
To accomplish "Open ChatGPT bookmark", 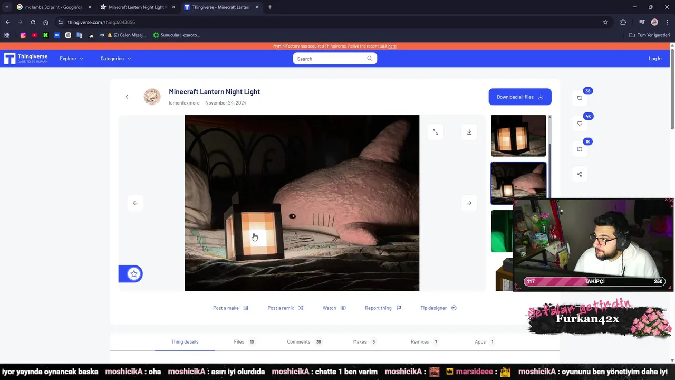I will pos(68,35).
